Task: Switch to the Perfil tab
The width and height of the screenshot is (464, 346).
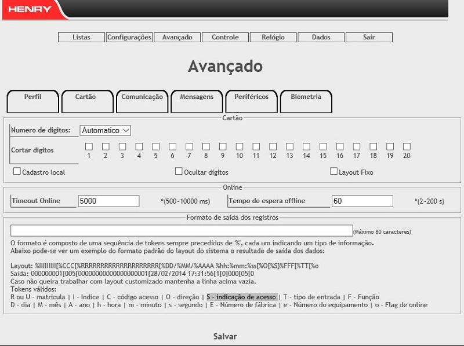Action: (32, 101)
